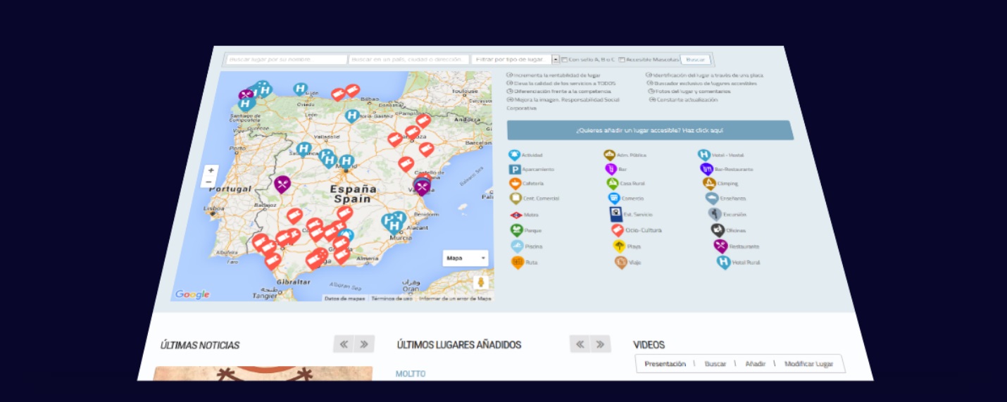Tick the Accesible Mascotas checkbox
The image size is (1007, 402).
tap(621, 60)
